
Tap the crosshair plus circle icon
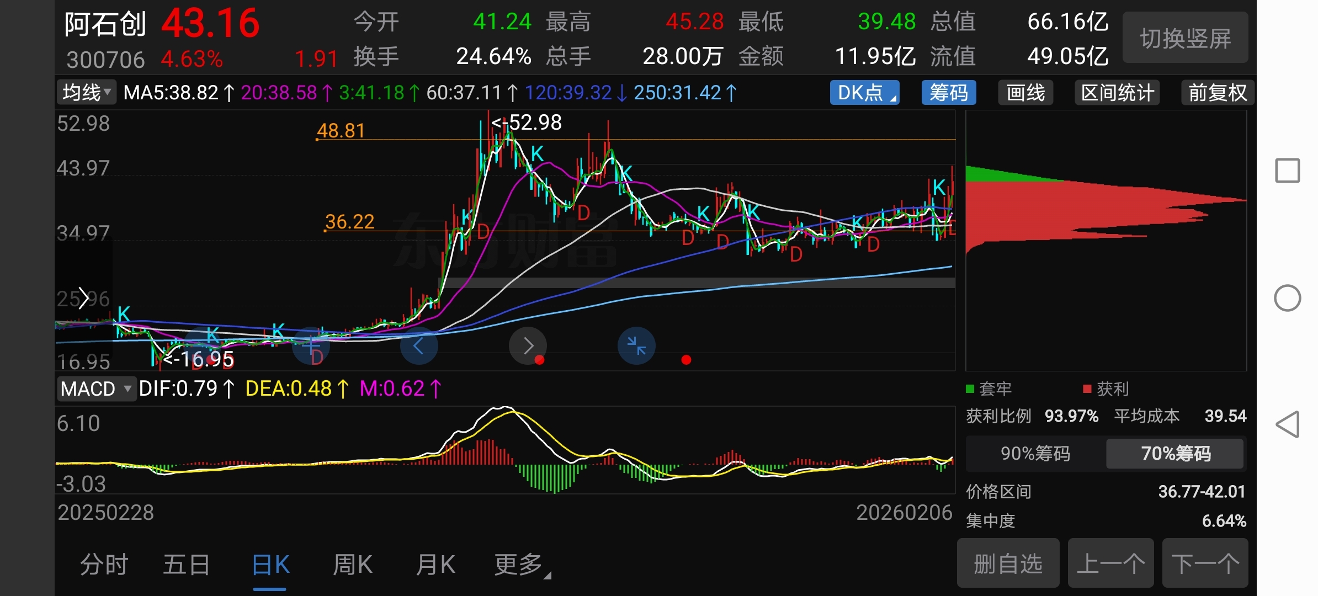click(311, 346)
